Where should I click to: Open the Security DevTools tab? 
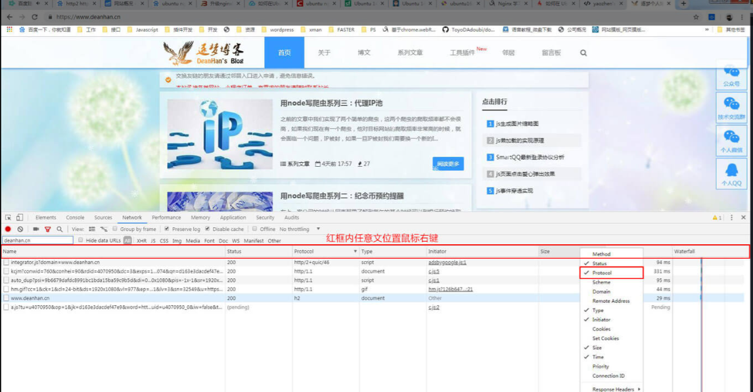265,217
